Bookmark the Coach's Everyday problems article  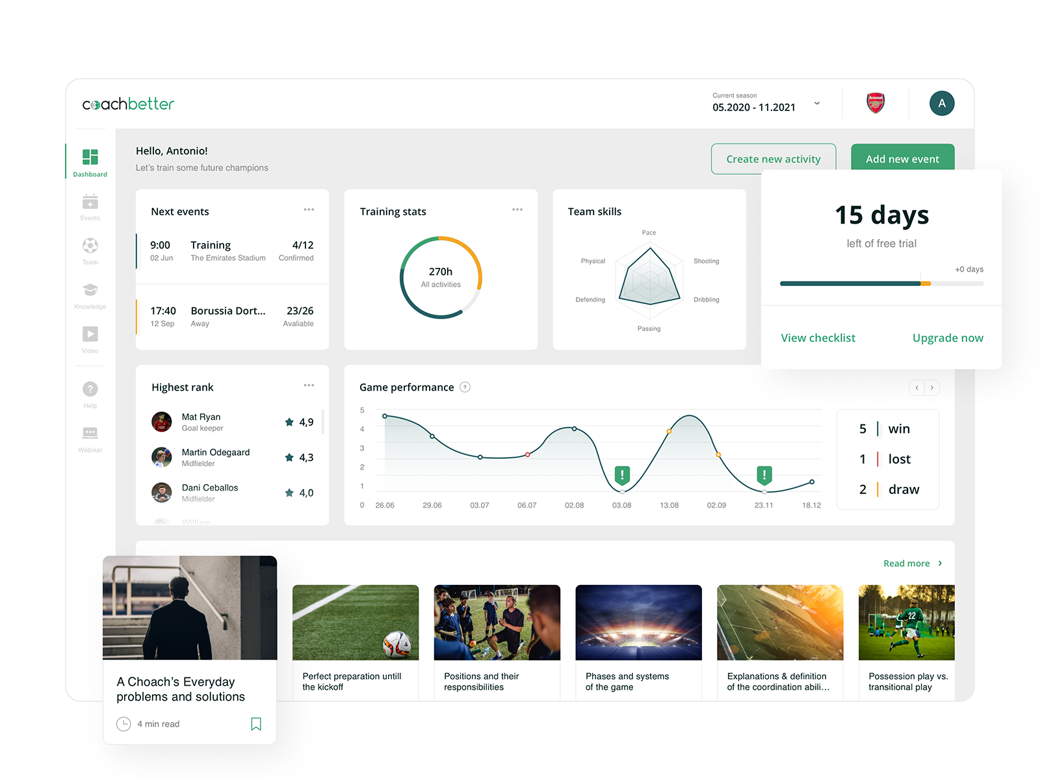[256, 724]
